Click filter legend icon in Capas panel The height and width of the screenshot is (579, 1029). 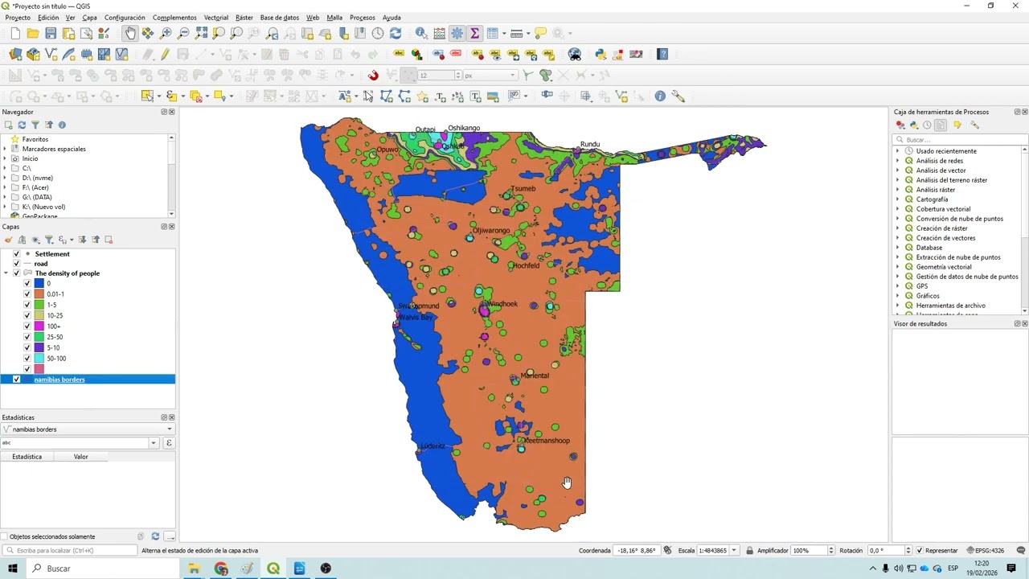pyautogui.click(x=49, y=240)
